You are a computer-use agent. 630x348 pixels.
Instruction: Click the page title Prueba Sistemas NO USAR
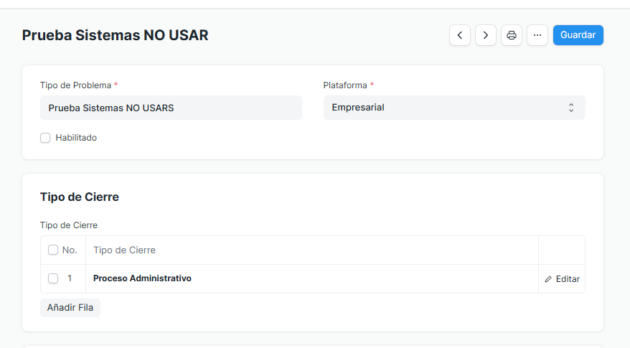pos(115,35)
